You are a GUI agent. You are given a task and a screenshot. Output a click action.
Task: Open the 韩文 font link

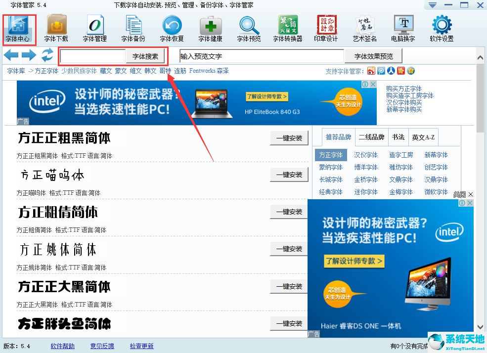[150, 71]
